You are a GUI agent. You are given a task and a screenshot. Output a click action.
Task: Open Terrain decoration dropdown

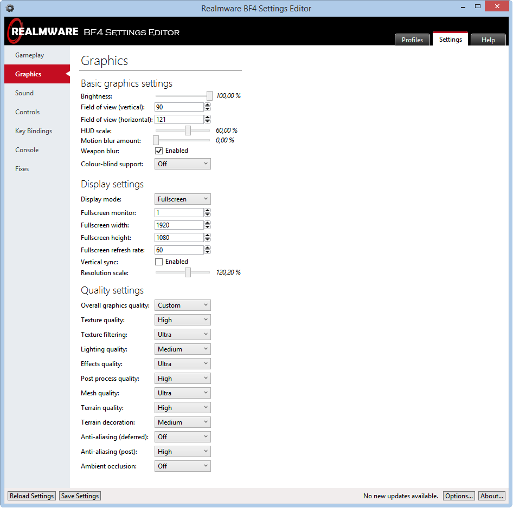[183, 422]
